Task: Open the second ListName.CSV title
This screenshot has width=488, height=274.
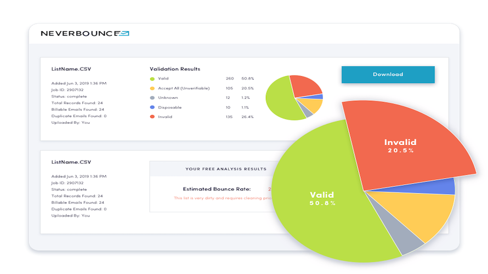Action: pyautogui.click(x=71, y=162)
